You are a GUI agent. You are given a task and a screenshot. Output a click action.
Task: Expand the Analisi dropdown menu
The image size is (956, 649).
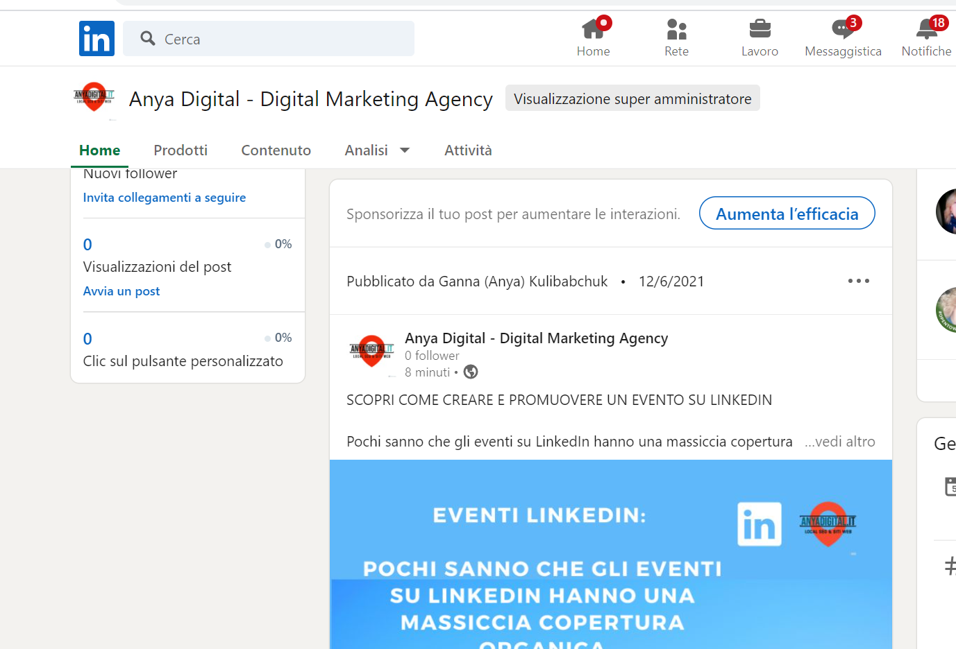377,150
